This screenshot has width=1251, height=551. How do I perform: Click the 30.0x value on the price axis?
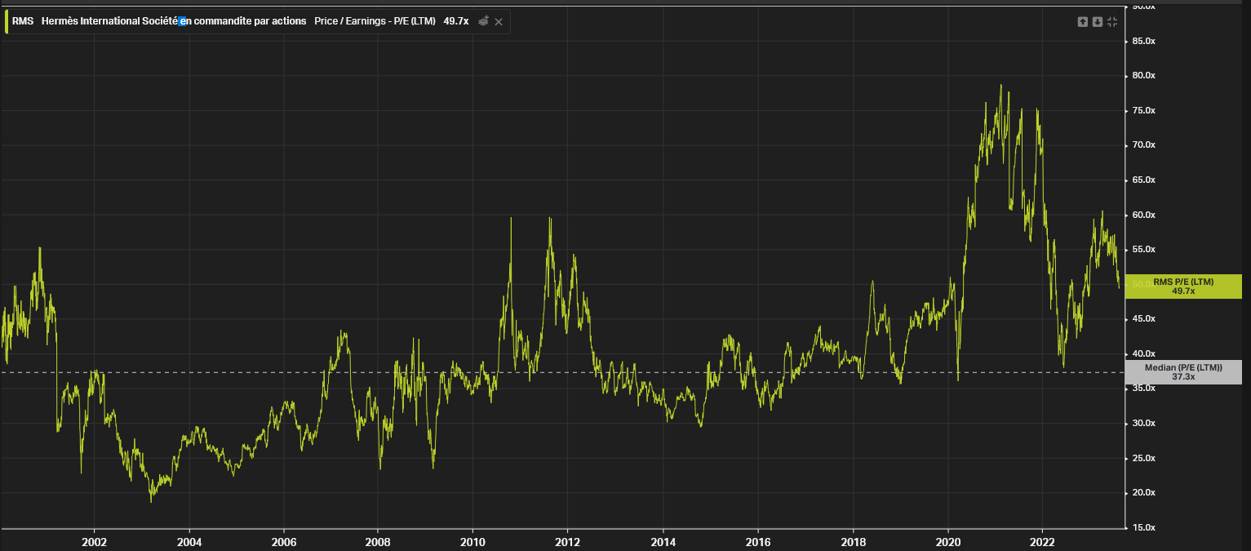tap(1142, 423)
